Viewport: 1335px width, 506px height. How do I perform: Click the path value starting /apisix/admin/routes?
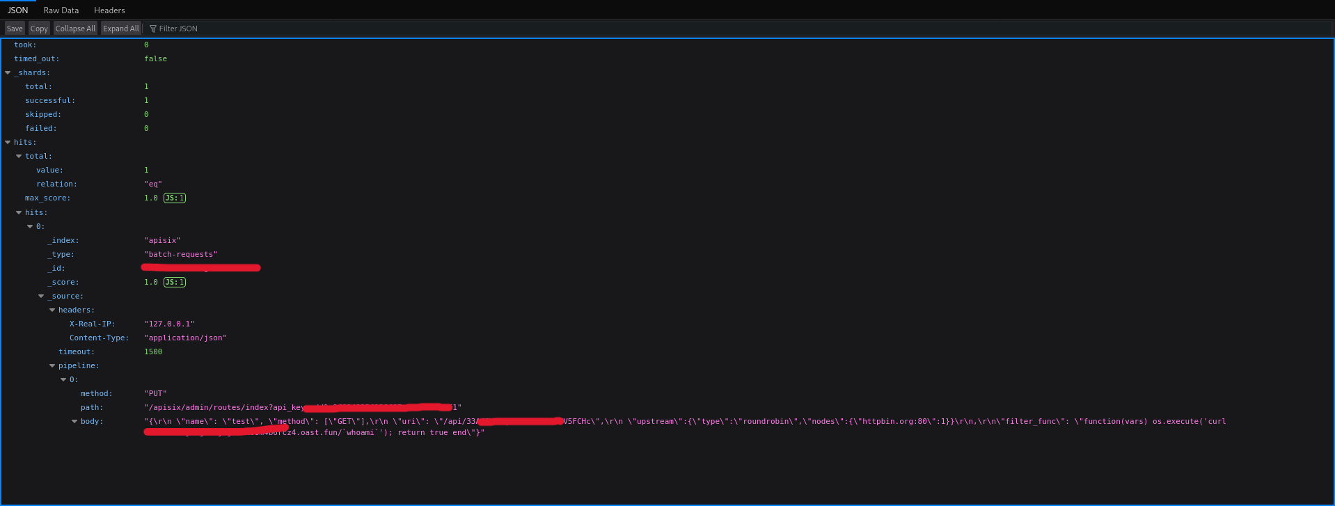(303, 407)
